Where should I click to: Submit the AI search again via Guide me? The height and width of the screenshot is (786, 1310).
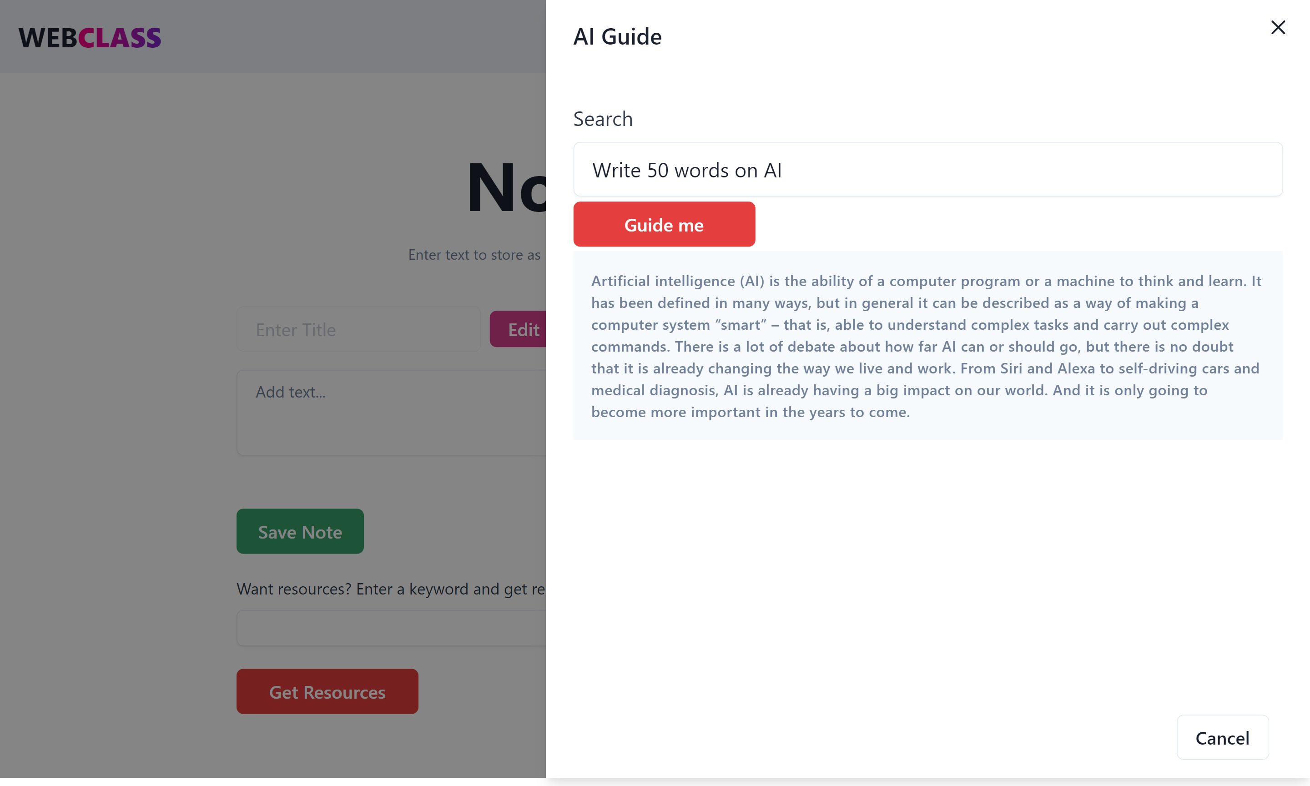[664, 224]
